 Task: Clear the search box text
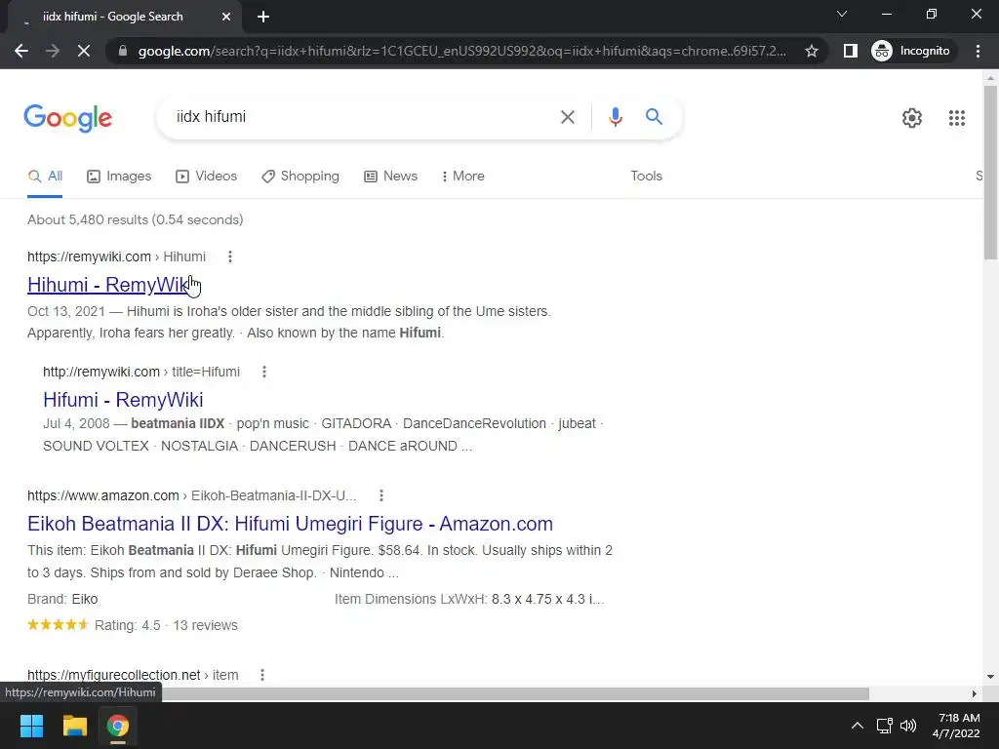[x=567, y=117]
